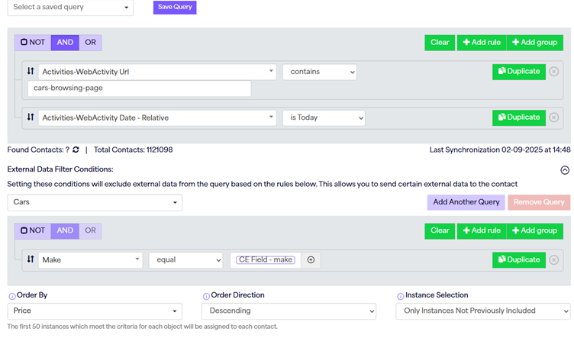Add rule to the Cars filter group
This screenshot has width=574, height=338.
click(x=482, y=231)
